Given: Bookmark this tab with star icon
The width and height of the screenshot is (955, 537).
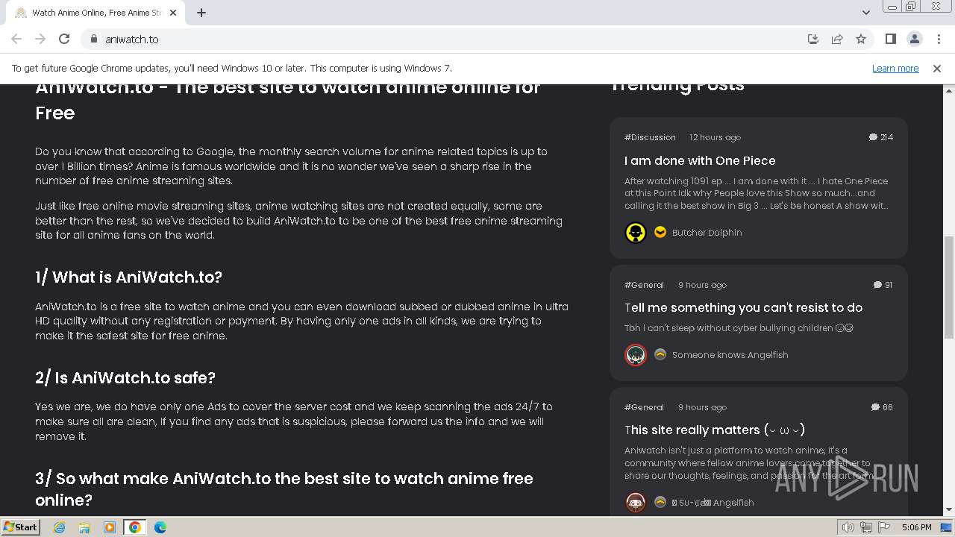Looking at the screenshot, I should tap(861, 39).
